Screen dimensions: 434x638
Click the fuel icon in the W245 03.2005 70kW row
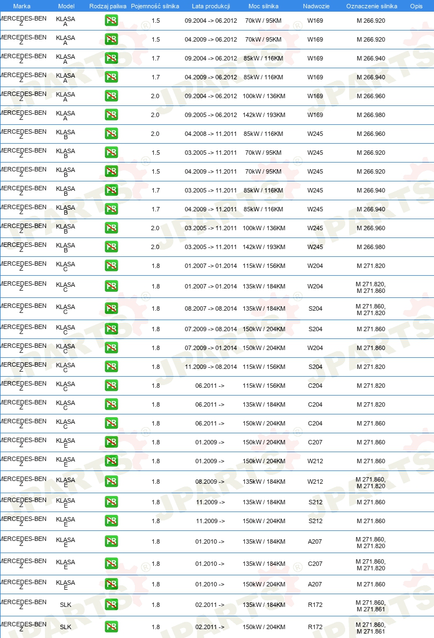click(x=111, y=153)
